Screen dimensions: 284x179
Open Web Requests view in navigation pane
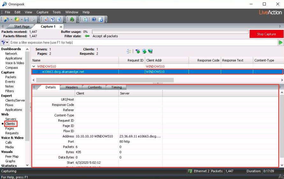[x=12, y=133]
